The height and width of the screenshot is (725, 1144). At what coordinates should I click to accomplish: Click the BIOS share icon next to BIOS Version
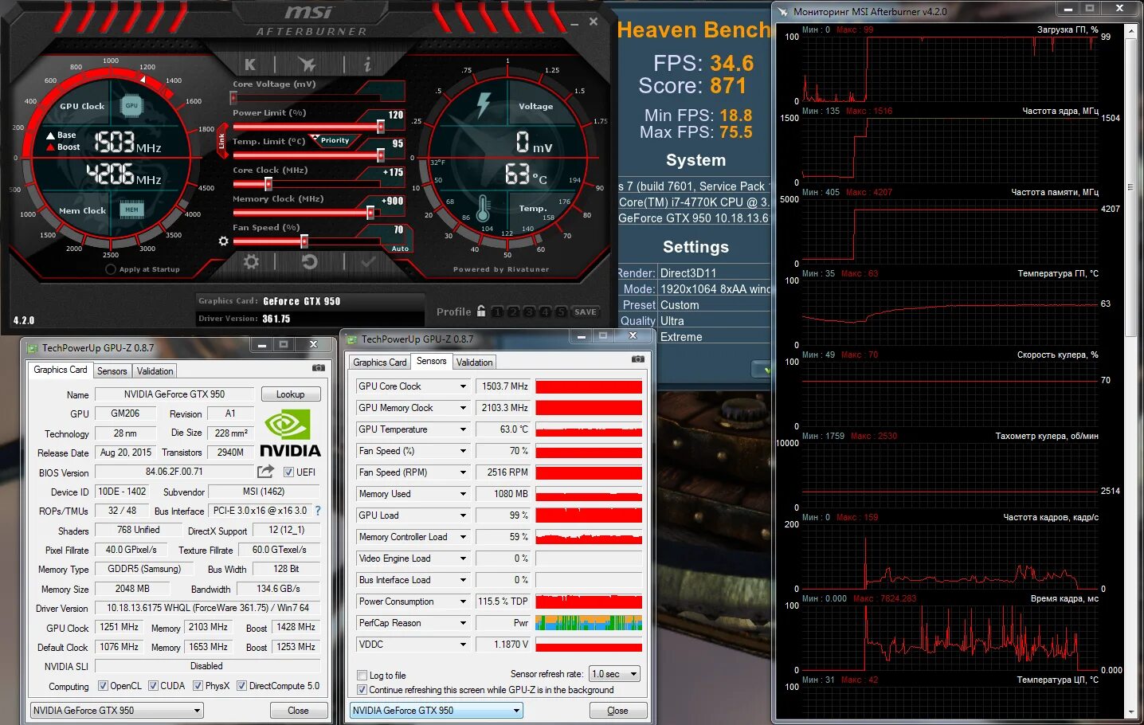pos(265,472)
